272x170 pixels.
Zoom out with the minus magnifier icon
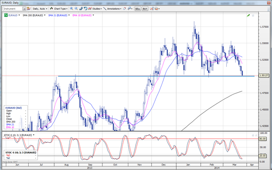pyautogui.click(x=76, y=8)
